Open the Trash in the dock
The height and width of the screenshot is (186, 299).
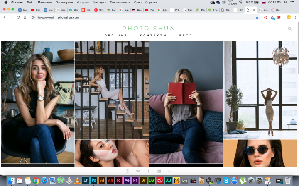pos(287,180)
